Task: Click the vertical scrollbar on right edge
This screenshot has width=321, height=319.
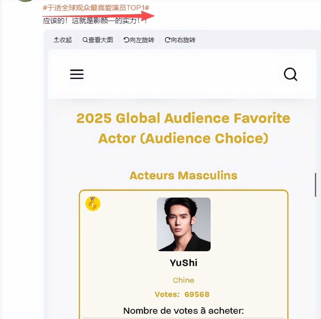Action: point(315,185)
